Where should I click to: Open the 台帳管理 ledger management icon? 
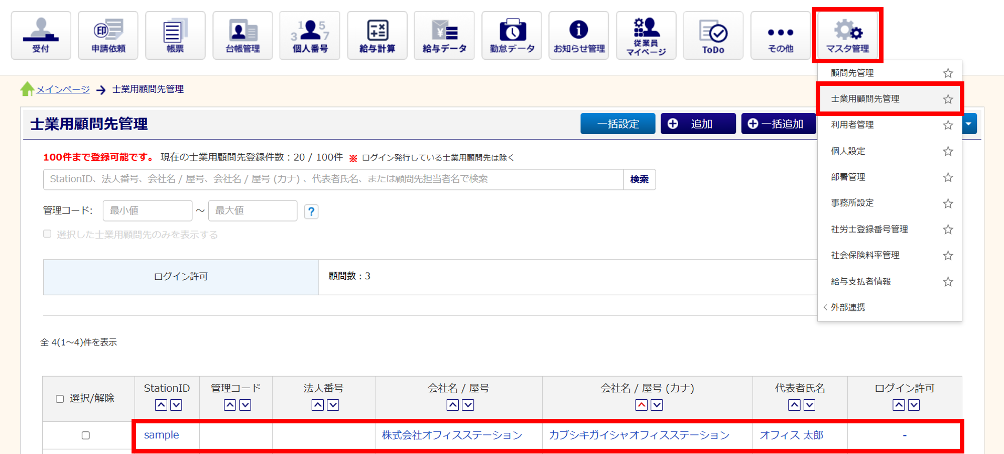(x=242, y=35)
